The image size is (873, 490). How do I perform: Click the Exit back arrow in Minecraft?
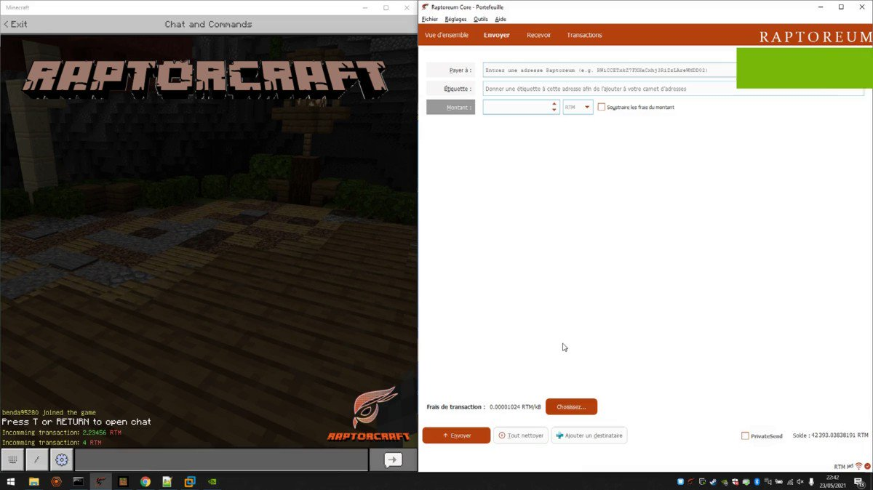point(15,24)
